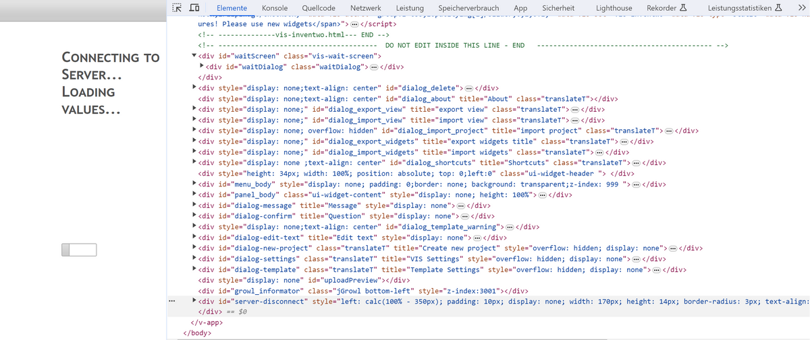The image size is (810, 340).
Task: Expand ellipsis badge in dialog_template_warning row
Action: coord(510,228)
